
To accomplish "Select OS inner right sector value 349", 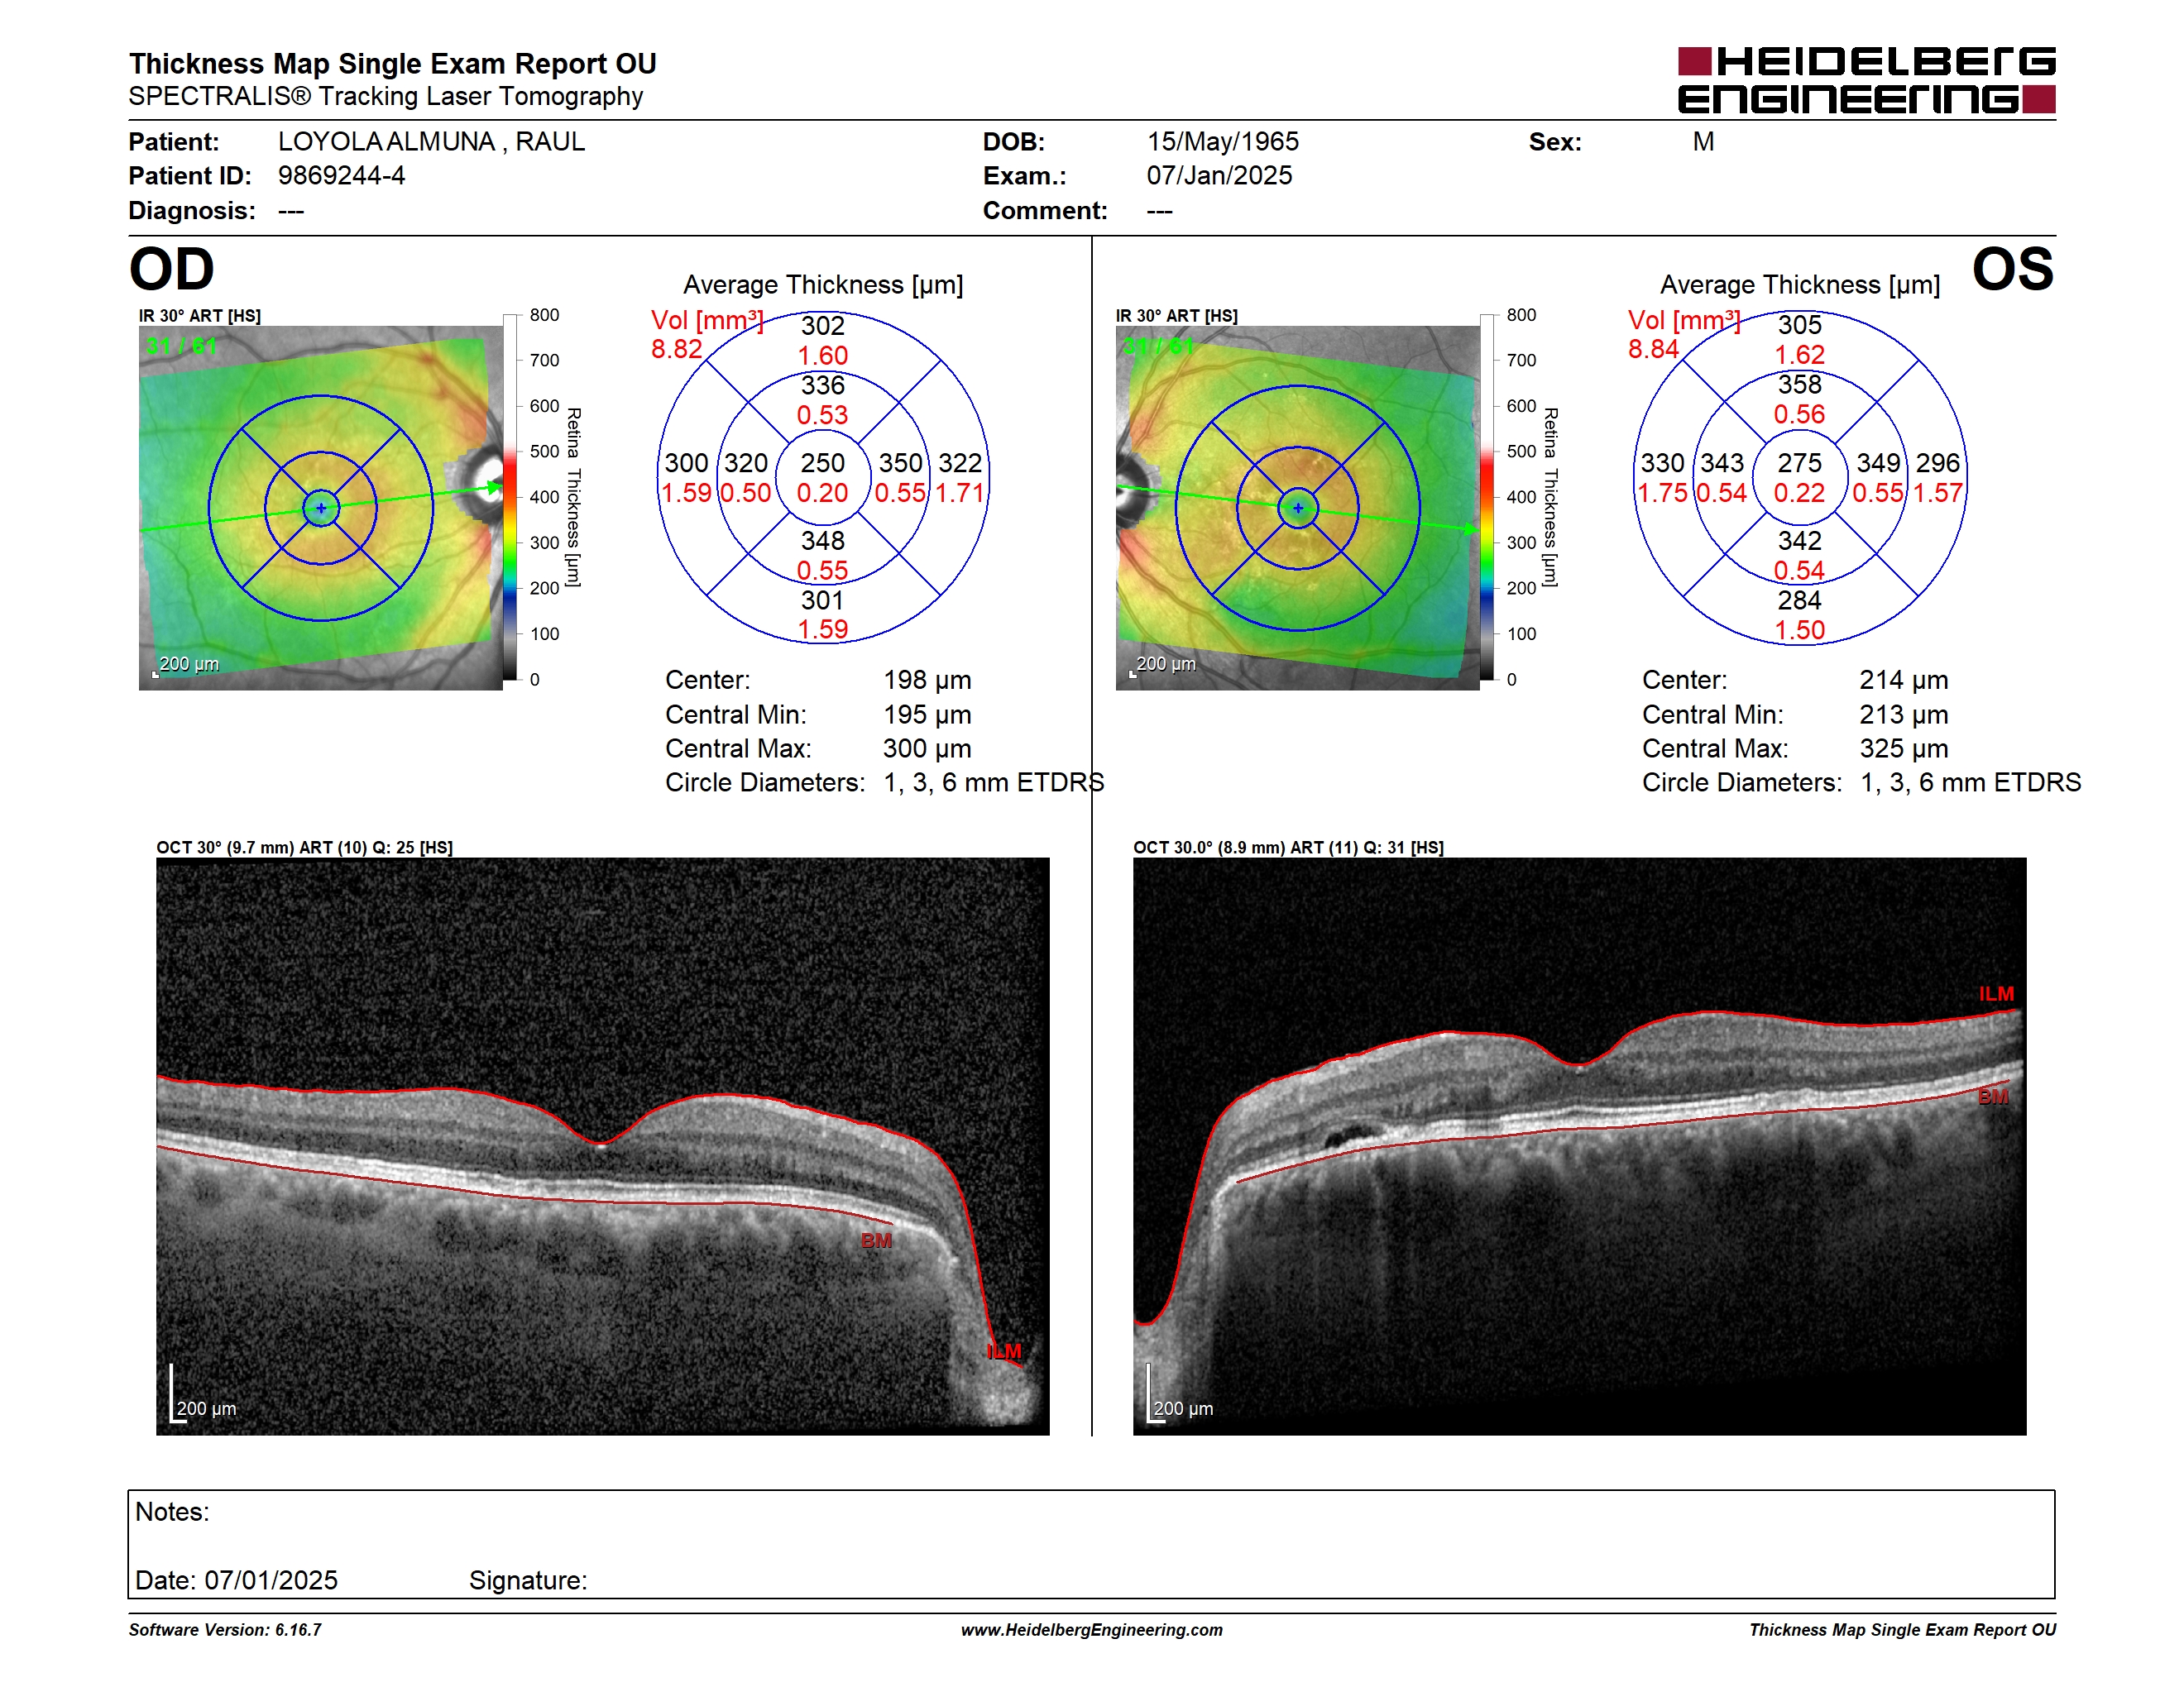I will point(1879,463).
